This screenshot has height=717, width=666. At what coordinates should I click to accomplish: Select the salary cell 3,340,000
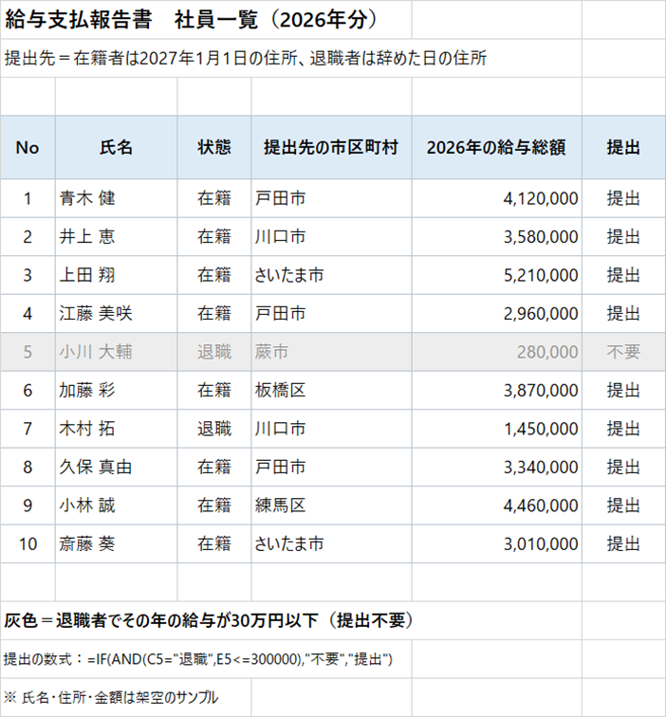coord(497,468)
